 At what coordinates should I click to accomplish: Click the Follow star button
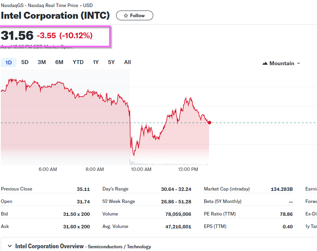(x=134, y=16)
